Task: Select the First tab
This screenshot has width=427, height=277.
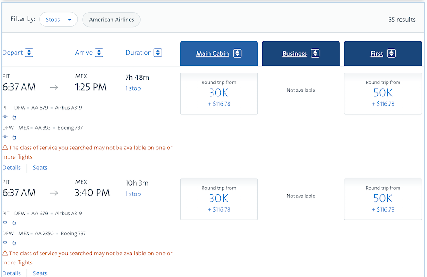Action: click(x=383, y=53)
